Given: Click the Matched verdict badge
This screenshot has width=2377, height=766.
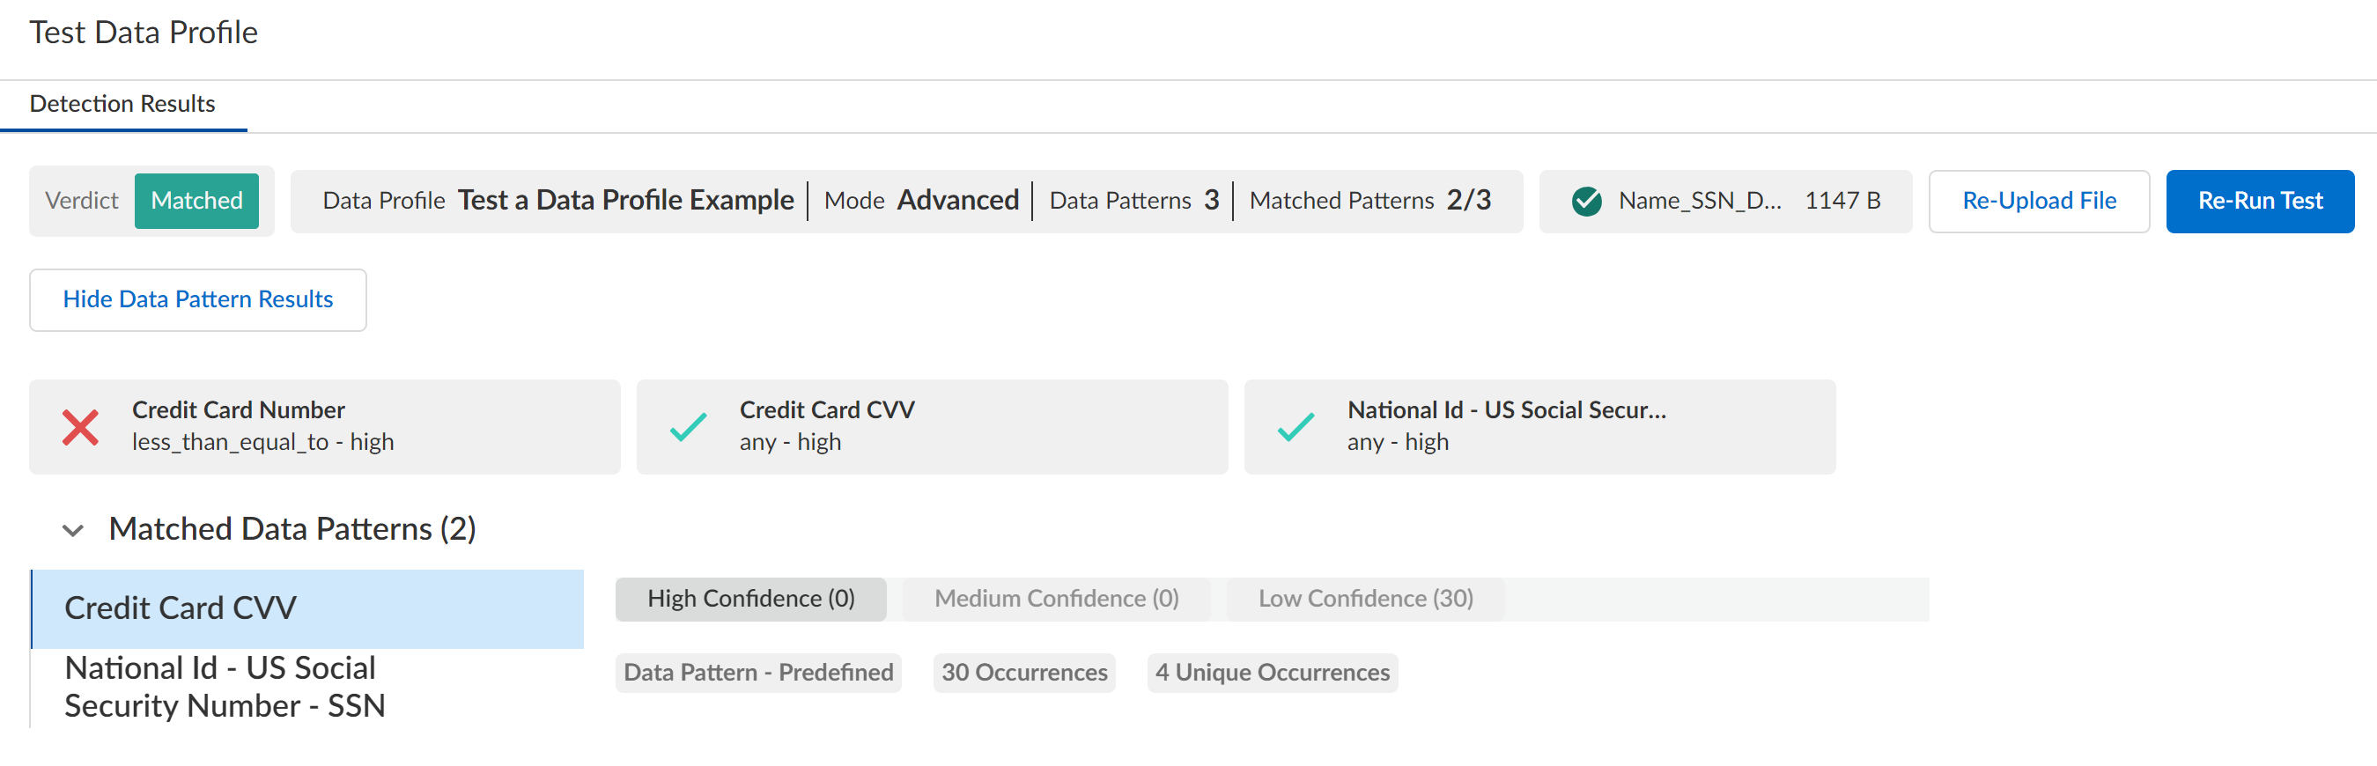Looking at the screenshot, I should coord(196,202).
